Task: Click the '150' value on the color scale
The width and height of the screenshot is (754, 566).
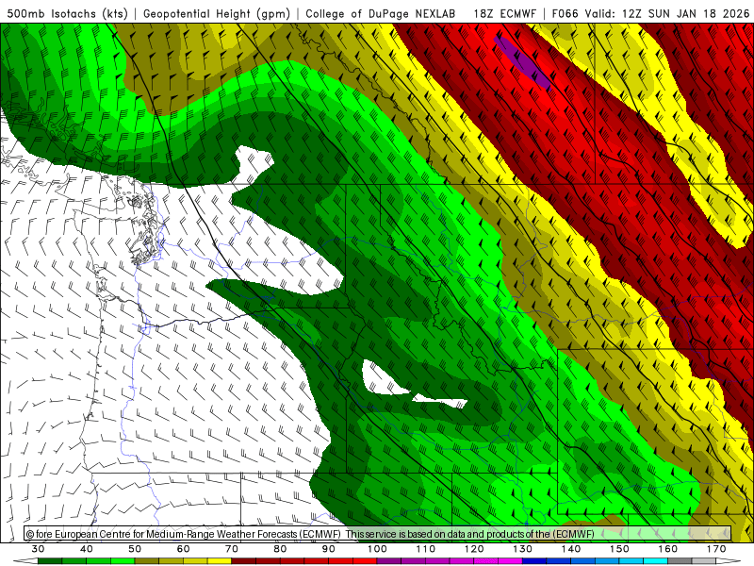Action: pyautogui.click(x=619, y=549)
